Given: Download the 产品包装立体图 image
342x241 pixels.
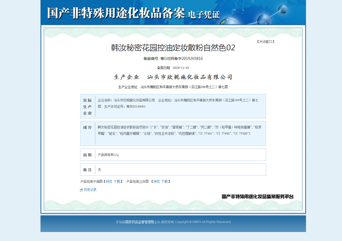Looking at the screenshot, I should tap(165, 182).
